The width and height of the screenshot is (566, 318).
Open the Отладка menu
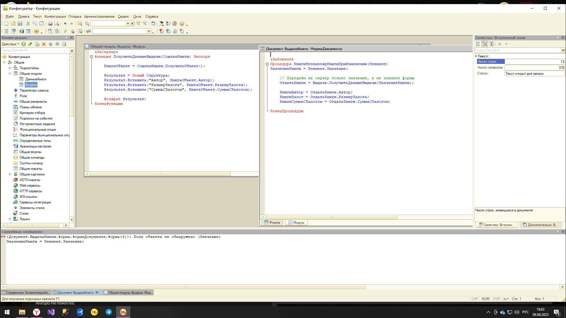(x=75, y=16)
